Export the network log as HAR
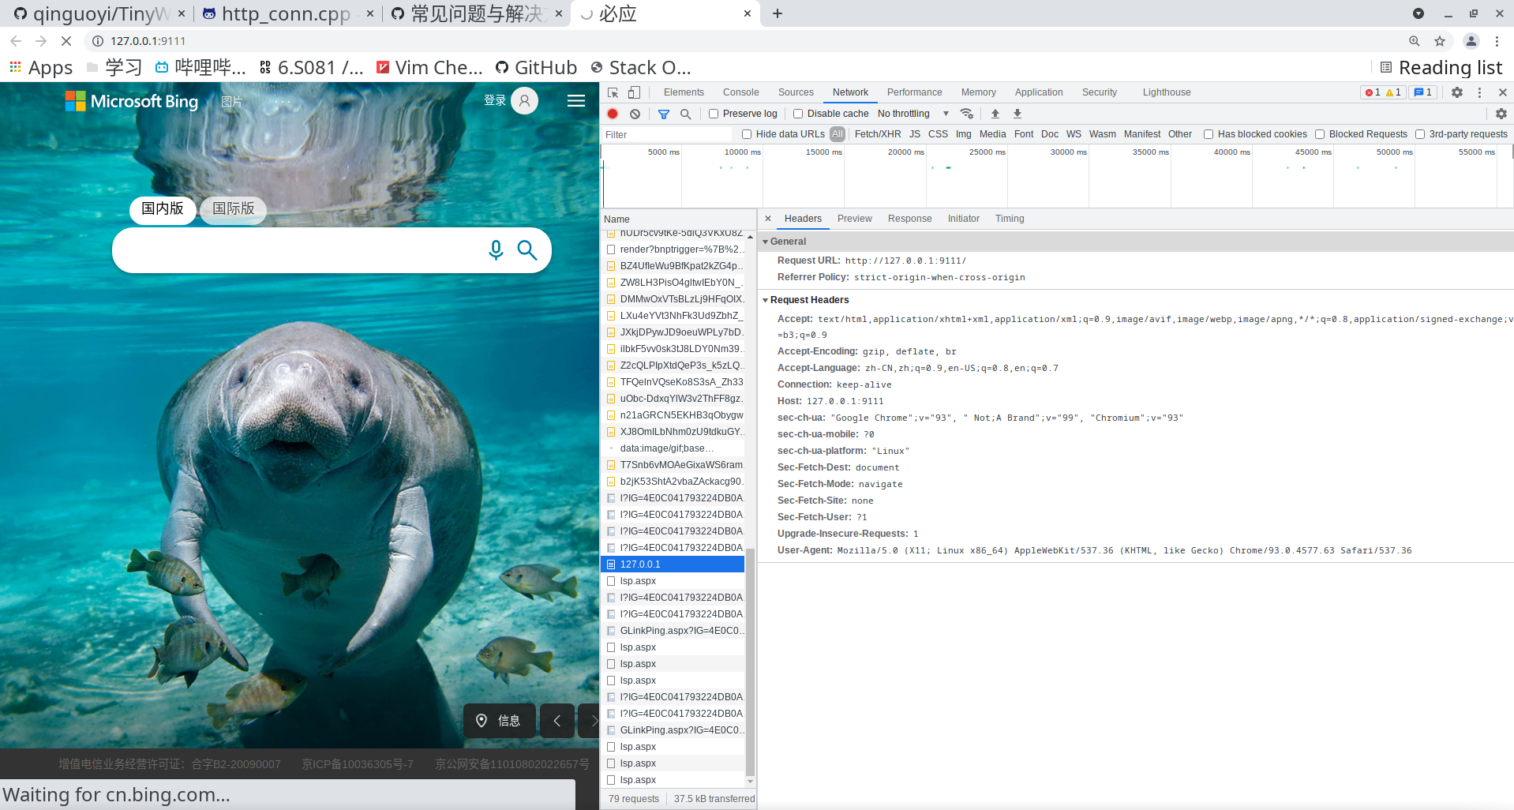The width and height of the screenshot is (1514, 810). pyautogui.click(x=1017, y=114)
